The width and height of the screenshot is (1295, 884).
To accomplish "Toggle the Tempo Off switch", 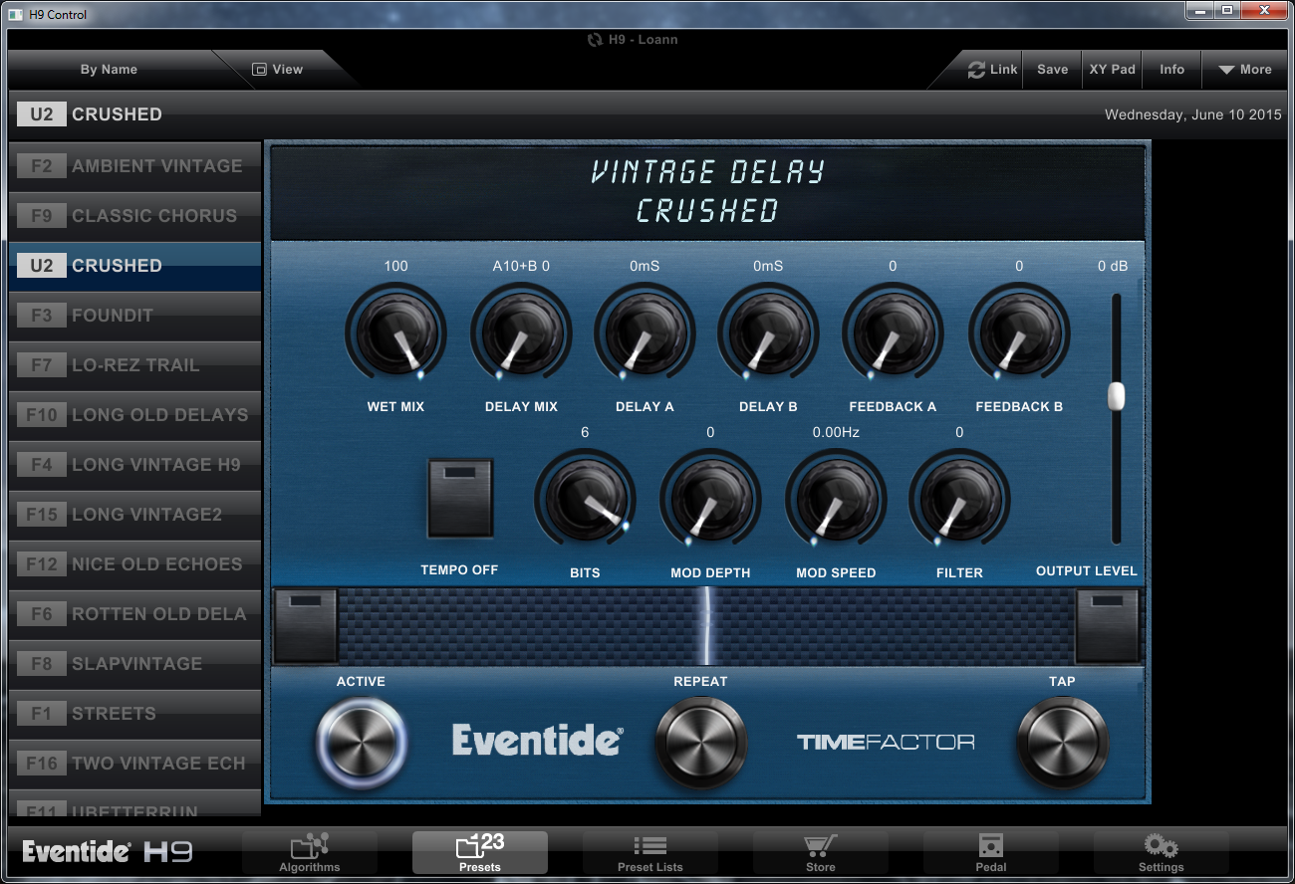I will click(460, 498).
